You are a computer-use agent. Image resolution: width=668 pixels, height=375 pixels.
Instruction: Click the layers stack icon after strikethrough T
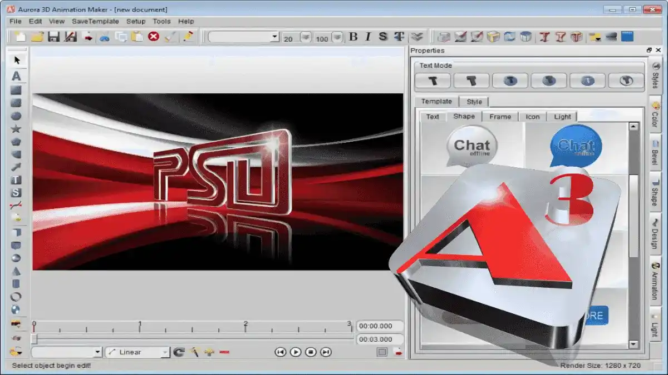pyautogui.click(x=417, y=37)
